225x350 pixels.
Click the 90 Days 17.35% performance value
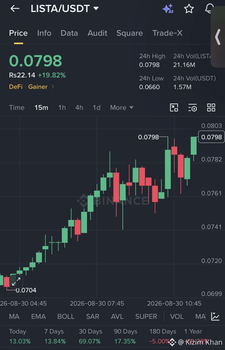125,341
